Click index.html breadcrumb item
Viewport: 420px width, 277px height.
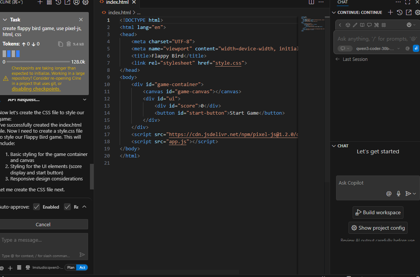(x=119, y=12)
